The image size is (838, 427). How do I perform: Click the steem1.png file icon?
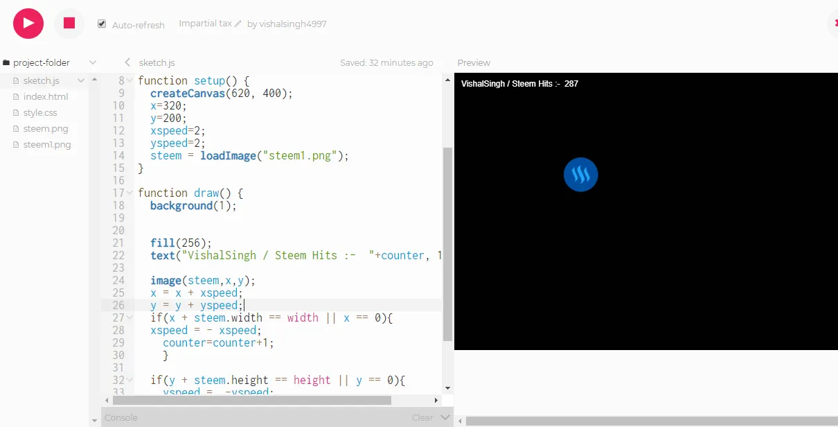(x=17, y=144)
